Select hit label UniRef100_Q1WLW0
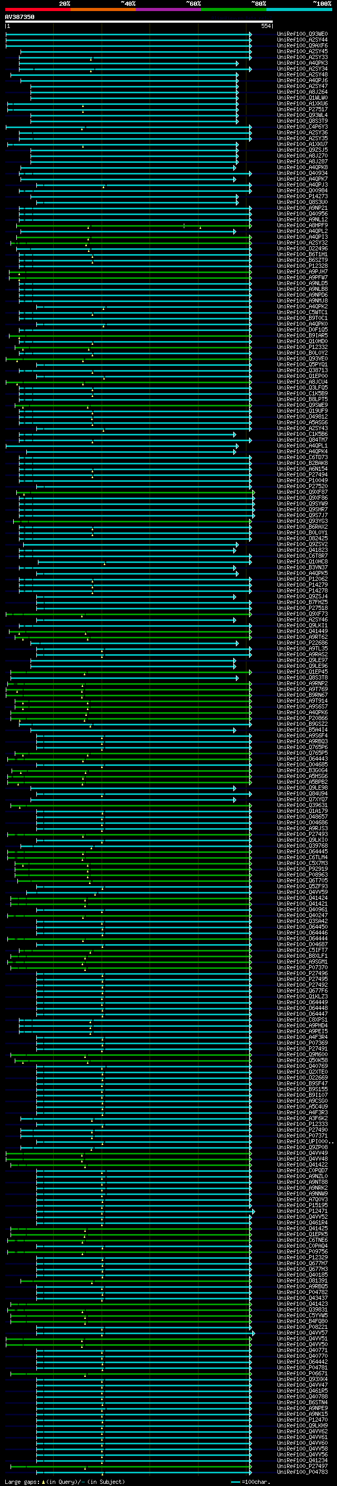337x1486 pixels. (302, 98)
